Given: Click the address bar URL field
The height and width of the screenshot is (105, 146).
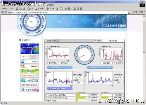Looking at the screenshot, I should [x=69, y=13].
